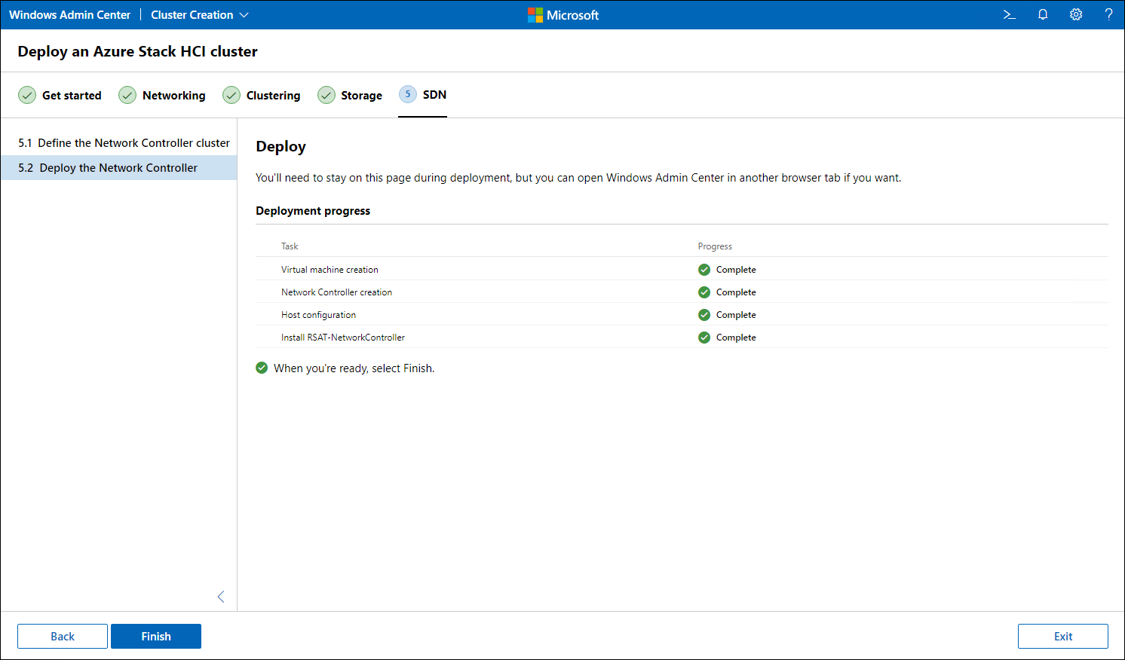Select the Install RSAT-NetworkController task row
1125x660 pixels.
pyautogui.click(x=682, y=337)
